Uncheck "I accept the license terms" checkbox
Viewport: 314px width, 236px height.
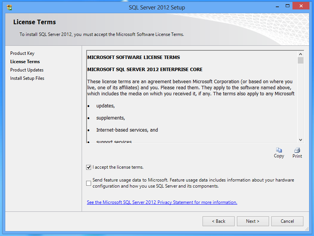[88, 167]
